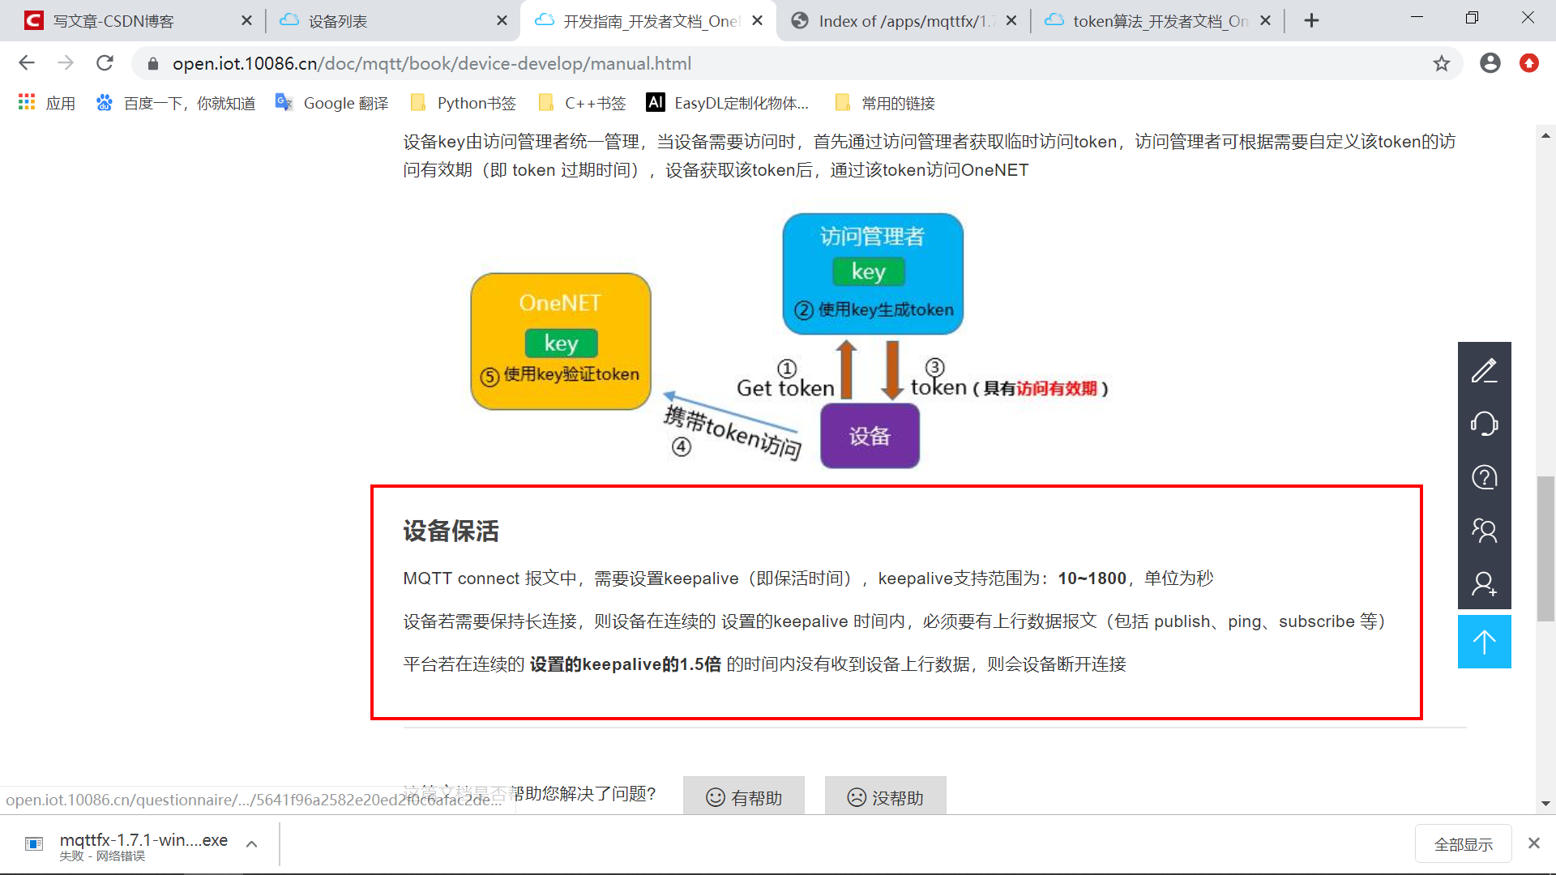Click the Get token label in the diagram
Screen dimensions: 1556x875
[785, 388]
